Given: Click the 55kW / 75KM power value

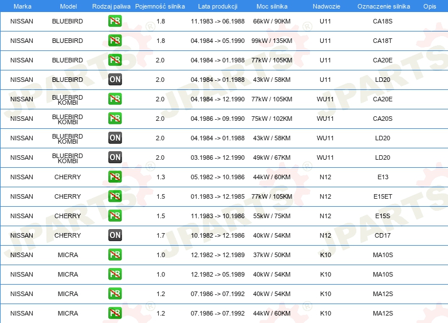Looking at the screenshot, I should tap(272, 216).
